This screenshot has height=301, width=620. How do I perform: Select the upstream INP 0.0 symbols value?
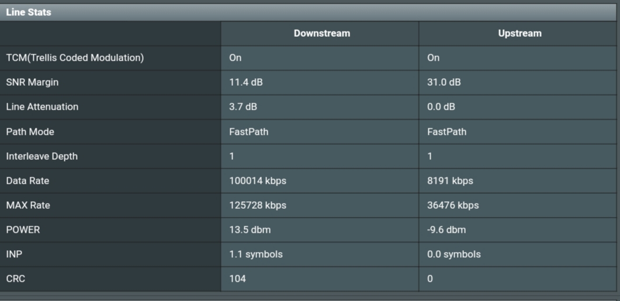[454, 254]
